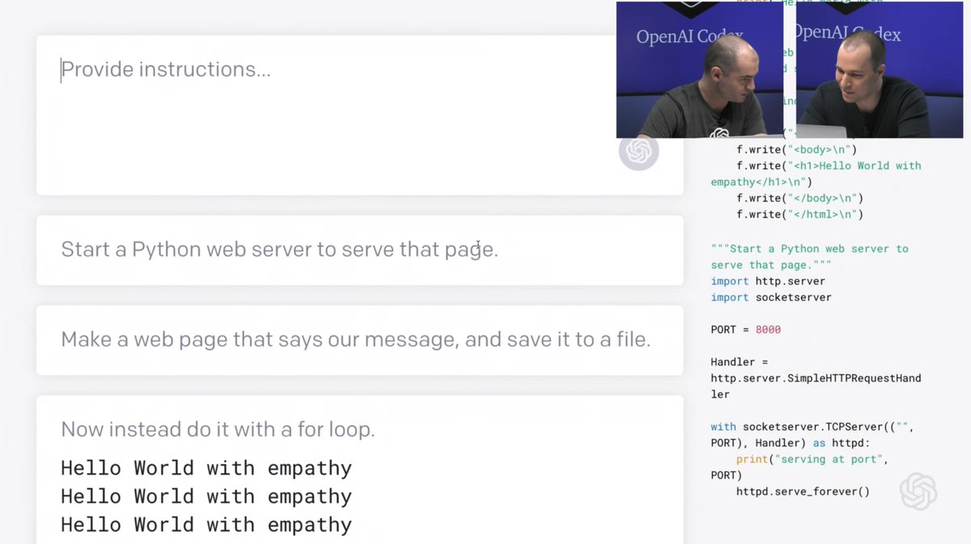The image size is (971, 544).
Task: Click the 'Handler =' code line
Action: tap(740, 362)
